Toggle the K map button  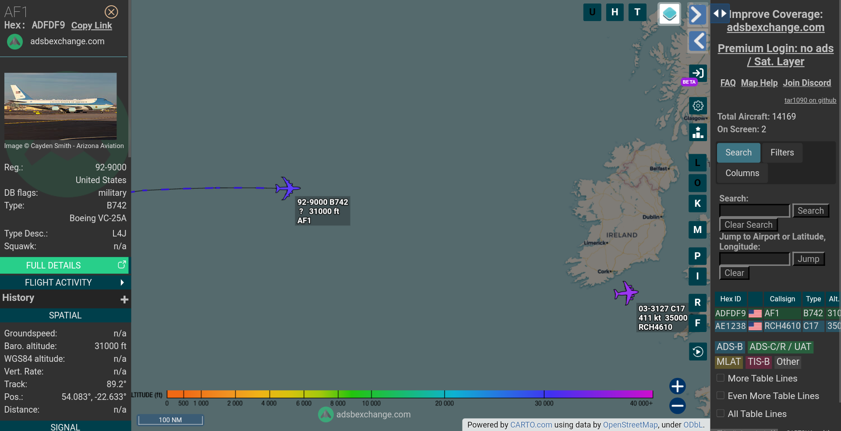point(697,204)
